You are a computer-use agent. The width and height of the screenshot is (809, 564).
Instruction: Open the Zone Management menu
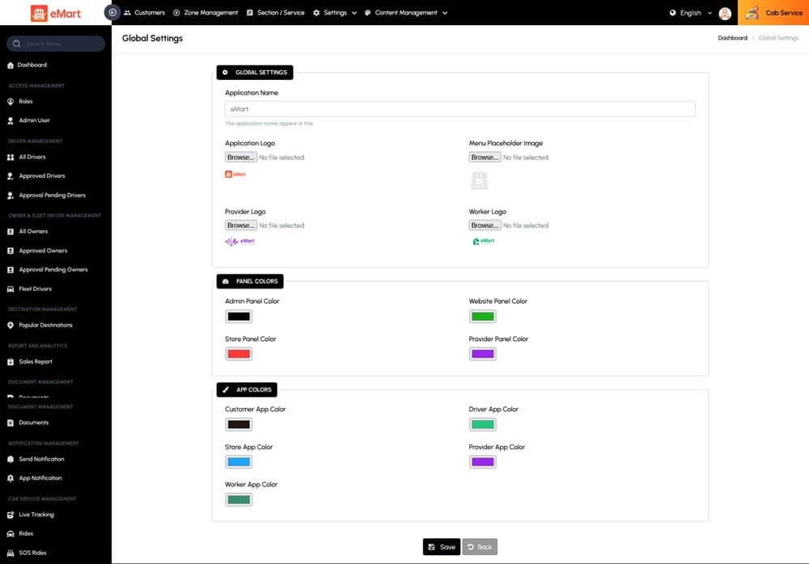pos(205,13)
